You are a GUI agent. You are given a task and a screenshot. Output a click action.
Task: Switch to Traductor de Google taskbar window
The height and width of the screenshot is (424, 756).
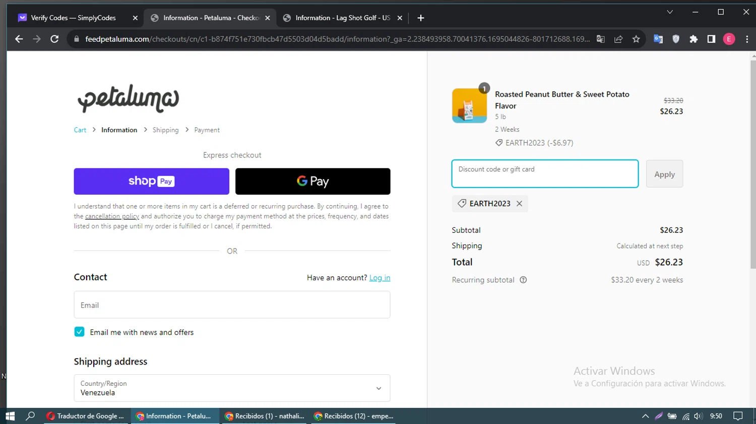pos(87,416)
